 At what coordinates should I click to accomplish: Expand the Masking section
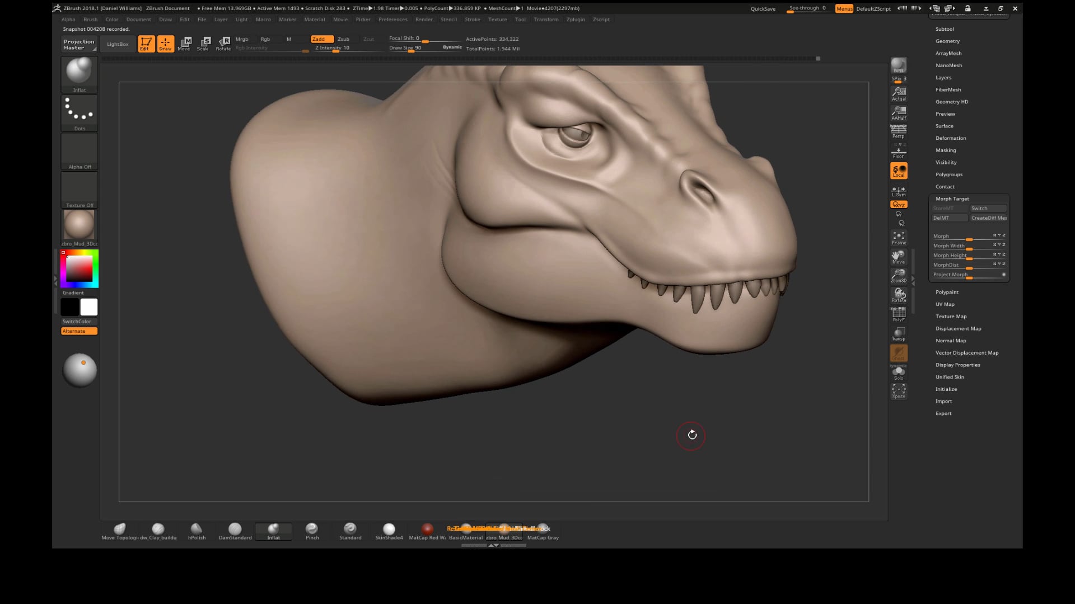[x=946, y=150]
